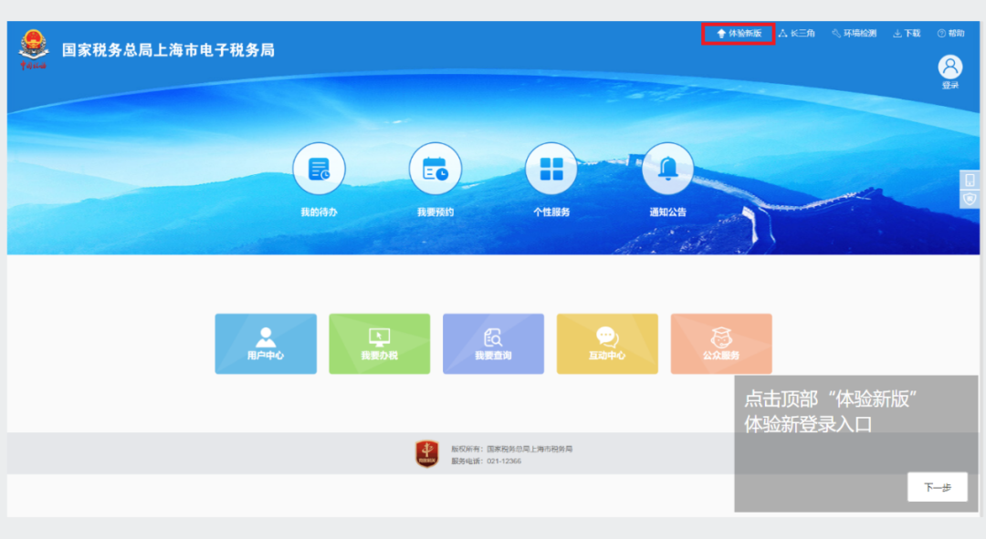Open the 个性服务 grid icon
986x539 pixels.
tap(551, 169)
